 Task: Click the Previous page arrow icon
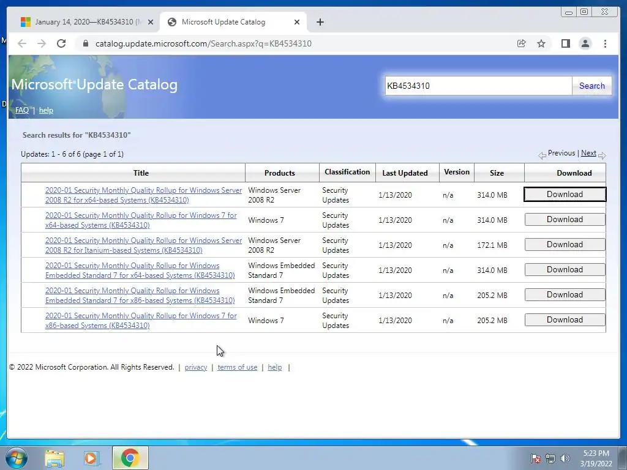(543, 155)
